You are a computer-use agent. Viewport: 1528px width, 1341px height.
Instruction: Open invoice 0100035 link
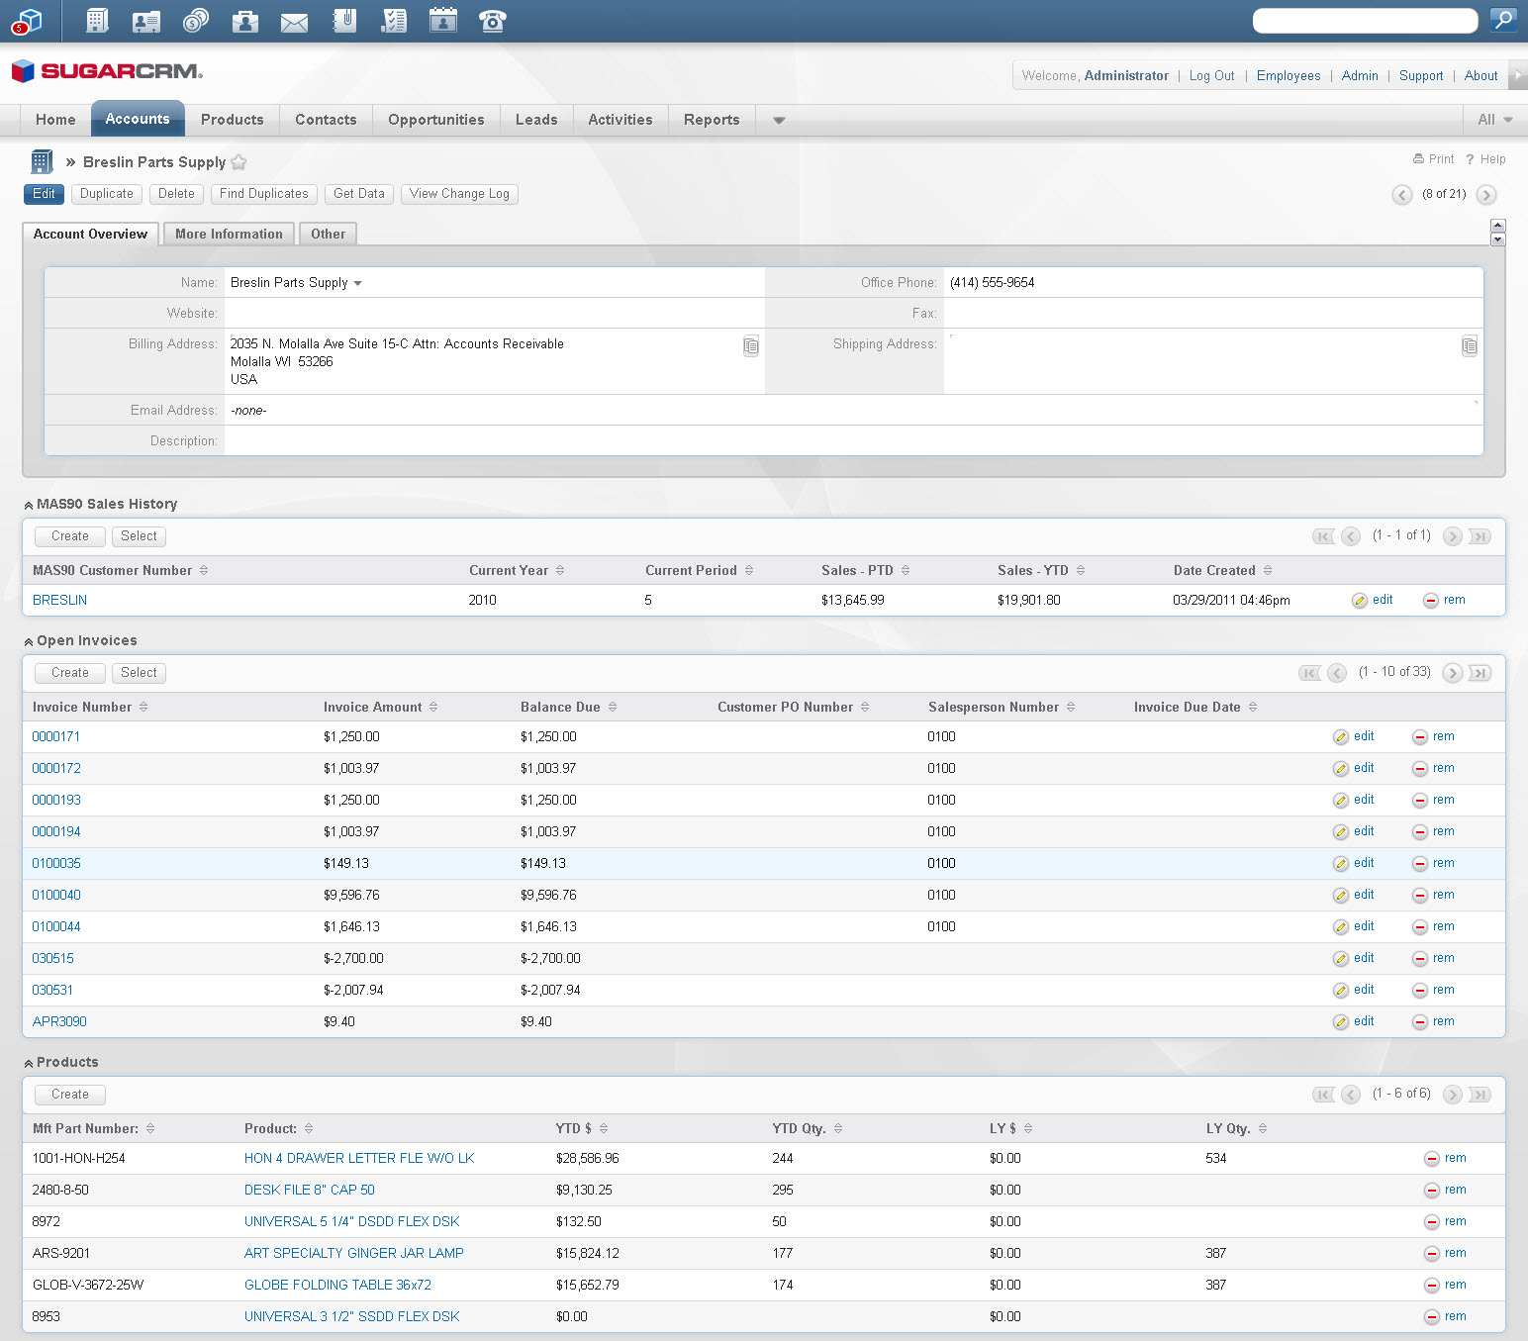[56, 863]
